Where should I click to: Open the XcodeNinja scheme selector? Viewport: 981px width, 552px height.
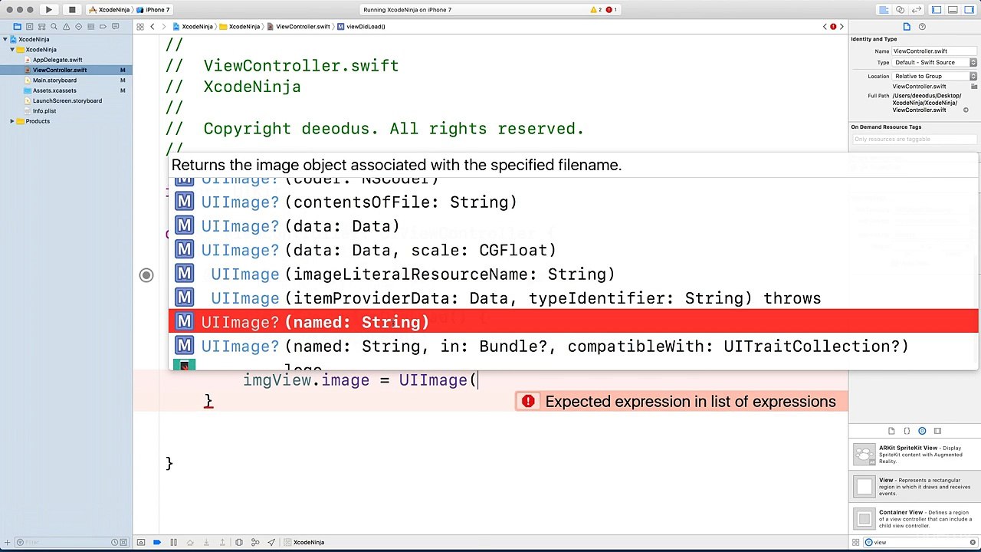point(109,10)
